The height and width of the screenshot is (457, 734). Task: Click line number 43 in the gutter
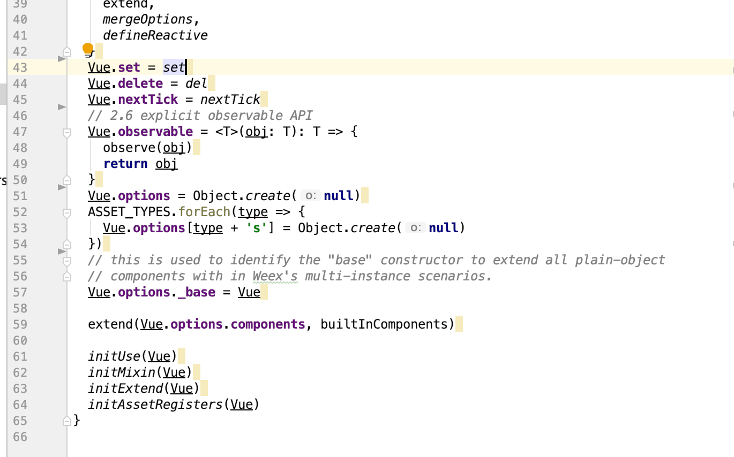20,67
